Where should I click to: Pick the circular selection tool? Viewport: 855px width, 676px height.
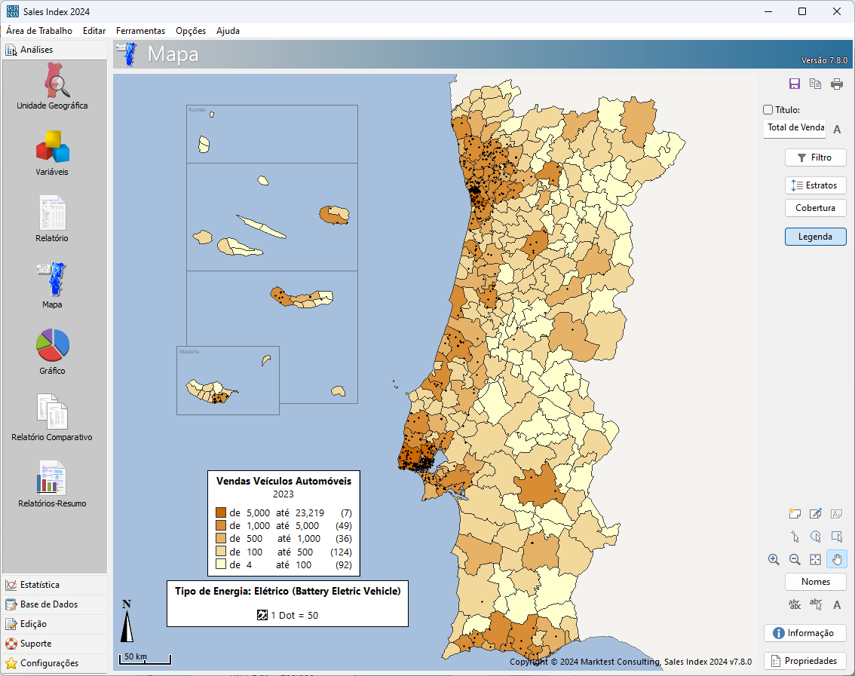pyautogui.click(x=815, y=537)
